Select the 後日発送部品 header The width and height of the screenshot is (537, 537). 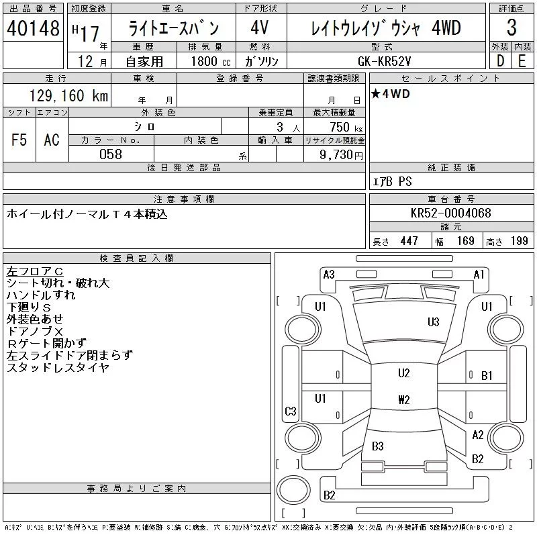(184, 168)
